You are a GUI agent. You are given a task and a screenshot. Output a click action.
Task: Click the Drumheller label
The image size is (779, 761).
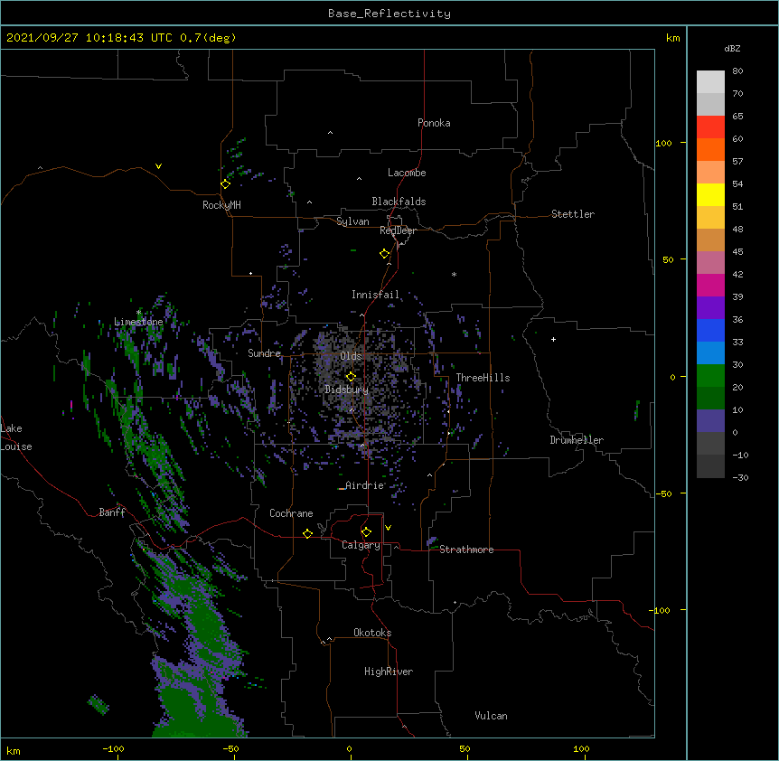[x=577, y=440]
